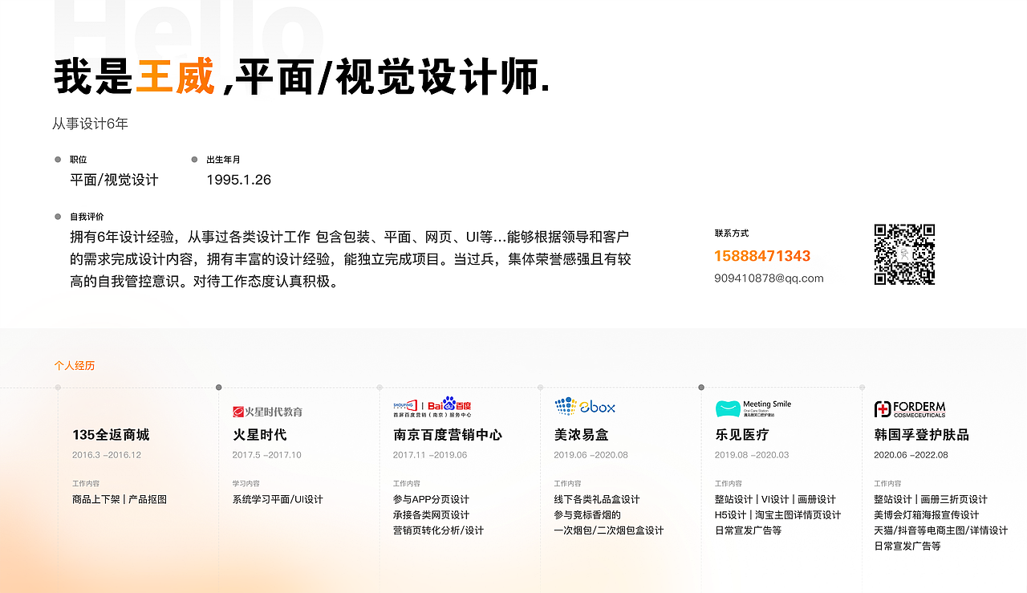Click the 自我评价 label
1027x593 pixels.
pyautogui.click(x=87, y=217)
